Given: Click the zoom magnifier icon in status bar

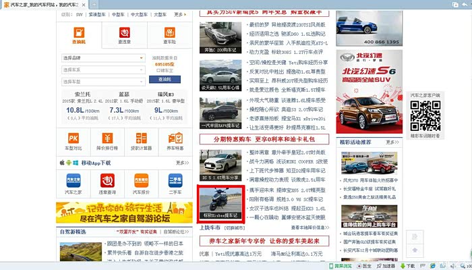Looking at the screenshot, I should point(463,266).
